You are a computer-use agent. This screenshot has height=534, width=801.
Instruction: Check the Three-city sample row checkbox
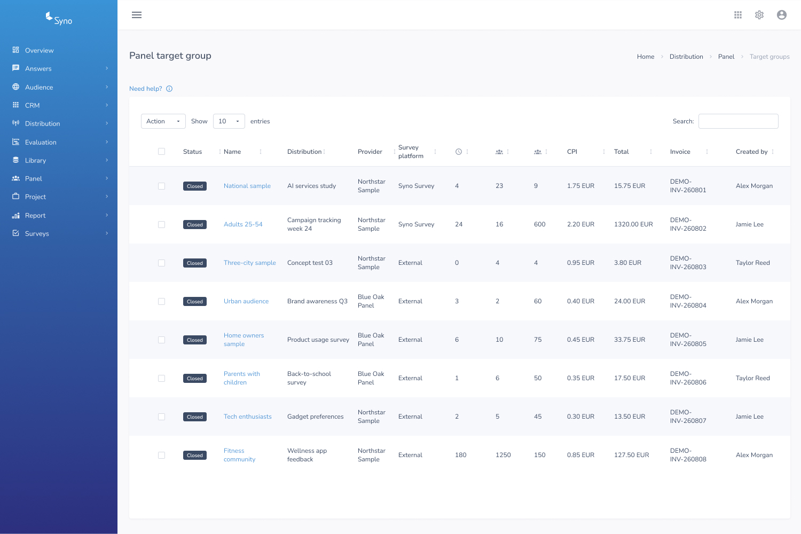[x=161, y=263]
